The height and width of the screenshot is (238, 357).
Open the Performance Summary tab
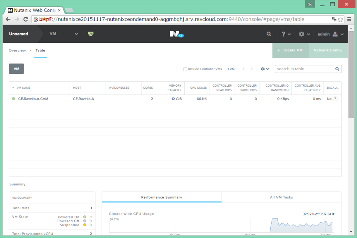tap(162, 197)
